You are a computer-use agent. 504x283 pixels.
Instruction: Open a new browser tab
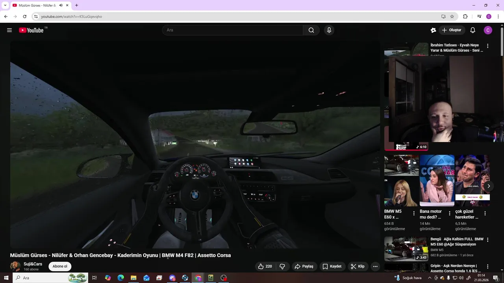(76, 6)
